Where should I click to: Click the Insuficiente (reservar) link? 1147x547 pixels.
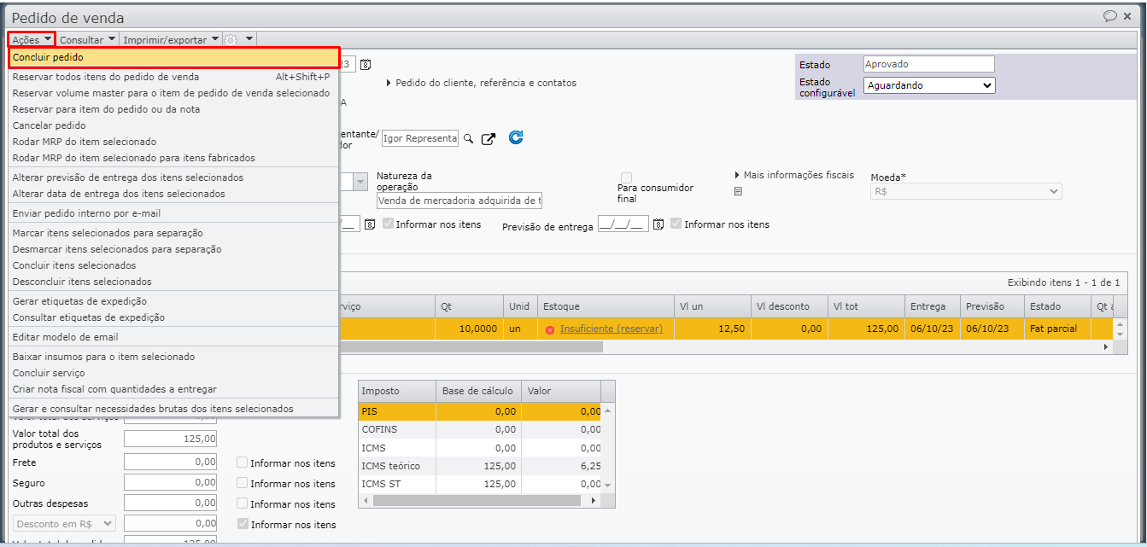pyautogui.click(x=611, y=329)
